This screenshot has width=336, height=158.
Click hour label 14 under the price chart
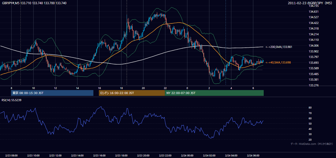77,88
